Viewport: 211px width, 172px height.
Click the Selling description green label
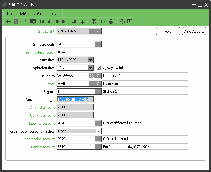(x=40, y=52)
